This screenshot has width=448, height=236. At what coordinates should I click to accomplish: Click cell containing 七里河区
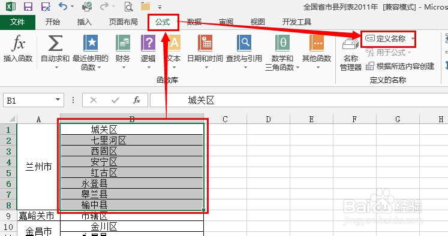(x=132, y=140)
